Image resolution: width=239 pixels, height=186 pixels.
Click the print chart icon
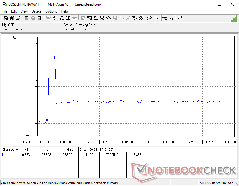[149, 18]
